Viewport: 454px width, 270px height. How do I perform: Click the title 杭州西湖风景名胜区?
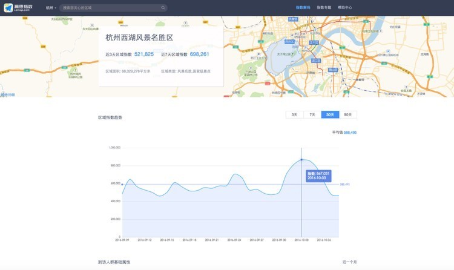click(139, 38)
